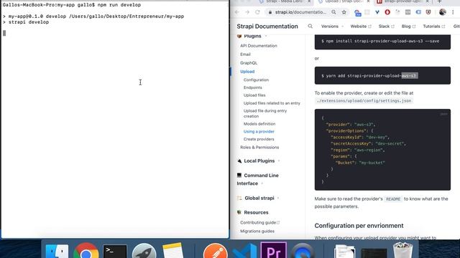Open Models definition section link

tap(259, 124)
